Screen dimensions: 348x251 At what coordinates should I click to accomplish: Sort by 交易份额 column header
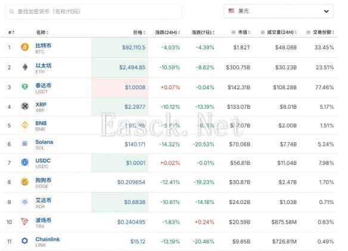324,32
